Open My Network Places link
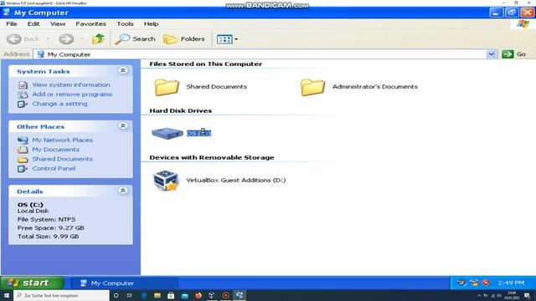536x301 pixels. click(62, 140)
